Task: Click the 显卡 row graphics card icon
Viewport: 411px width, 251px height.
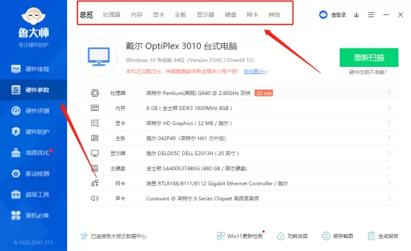Action: (x=95, y=122)
